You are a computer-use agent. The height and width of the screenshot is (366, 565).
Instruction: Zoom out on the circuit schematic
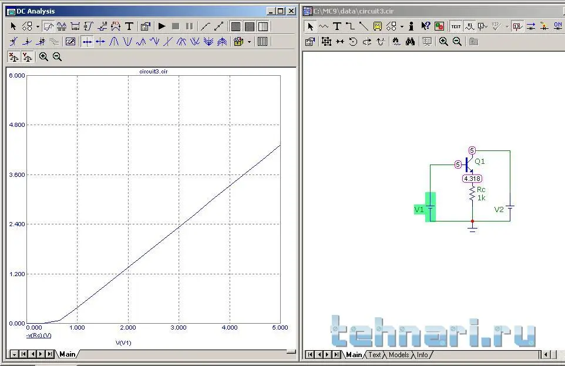pyautogui.click(x=457, y=42)
